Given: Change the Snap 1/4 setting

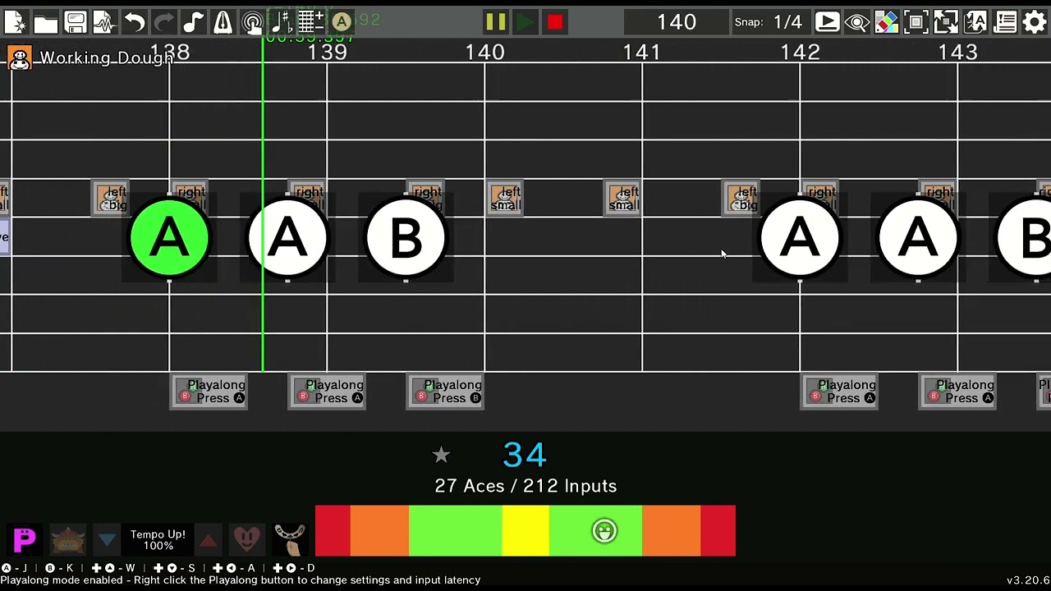Looking at the screenshot, I should [x=787, y=22].
